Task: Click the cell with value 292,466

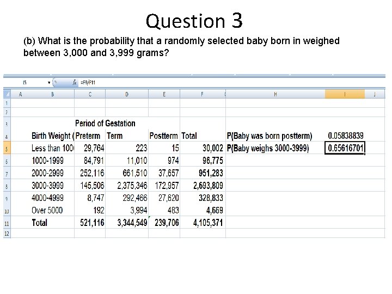Action: click(127, 198)
